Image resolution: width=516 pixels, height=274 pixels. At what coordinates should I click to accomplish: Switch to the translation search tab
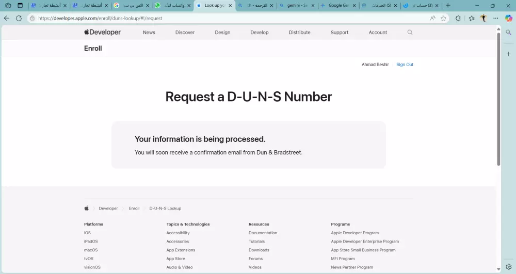click(x=256, y=6)
